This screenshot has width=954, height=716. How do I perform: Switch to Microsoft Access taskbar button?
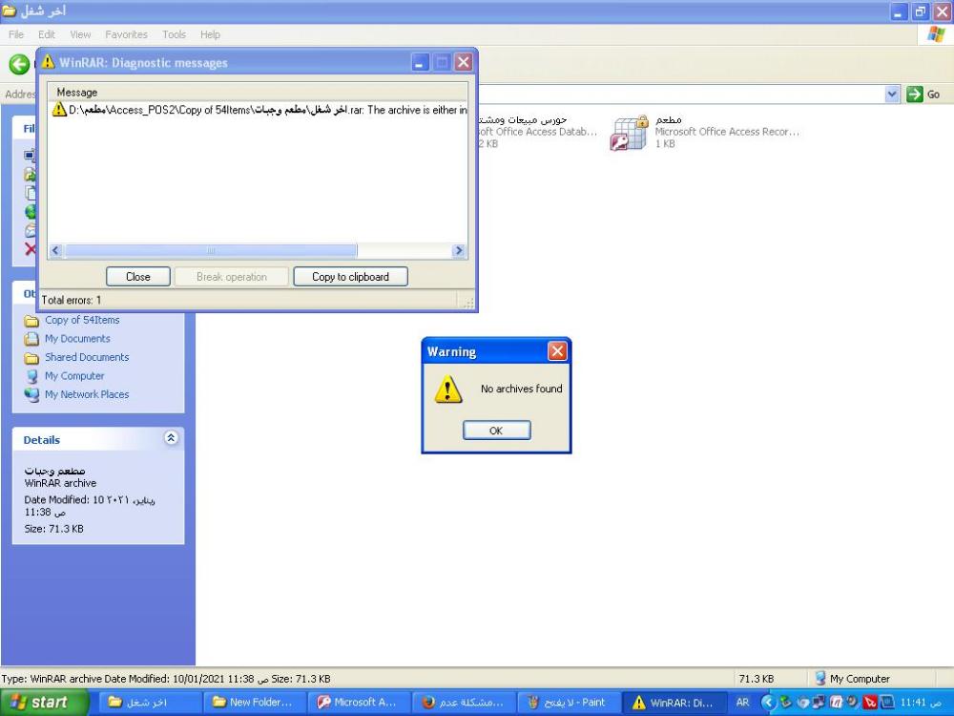359,702
